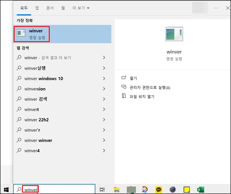Expand arrow for winver 검색 suggestion

pos(104,99)
